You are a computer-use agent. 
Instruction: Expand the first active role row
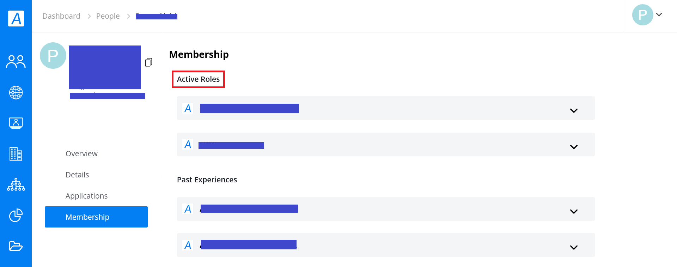(386, 108)
